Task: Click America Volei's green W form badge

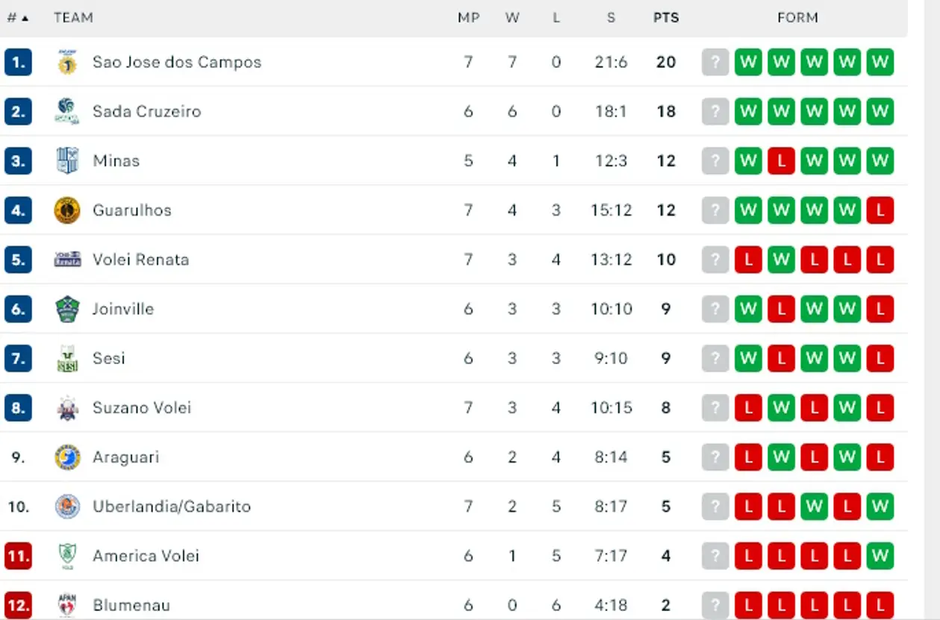Action: 880,556
